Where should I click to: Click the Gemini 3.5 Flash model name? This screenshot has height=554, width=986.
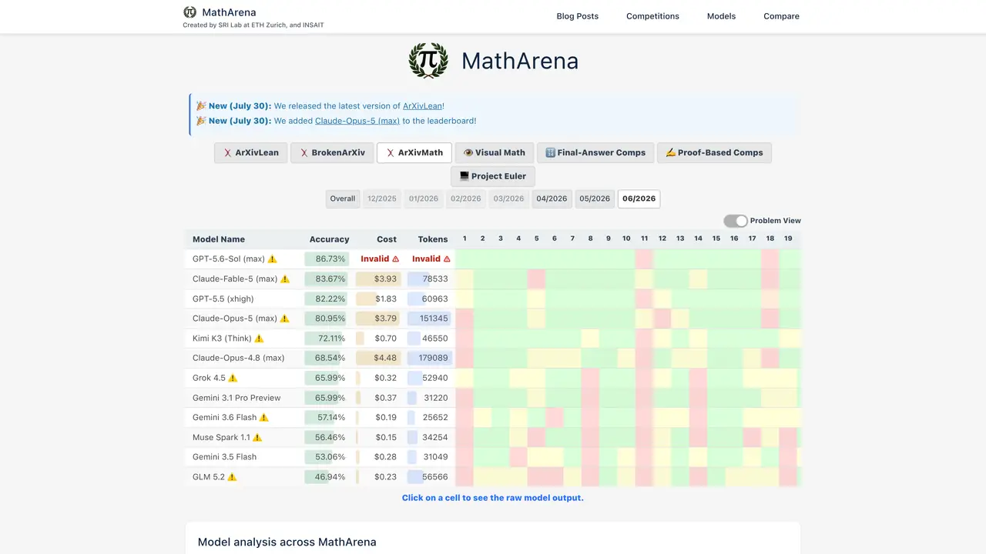[x=224, y=457]
